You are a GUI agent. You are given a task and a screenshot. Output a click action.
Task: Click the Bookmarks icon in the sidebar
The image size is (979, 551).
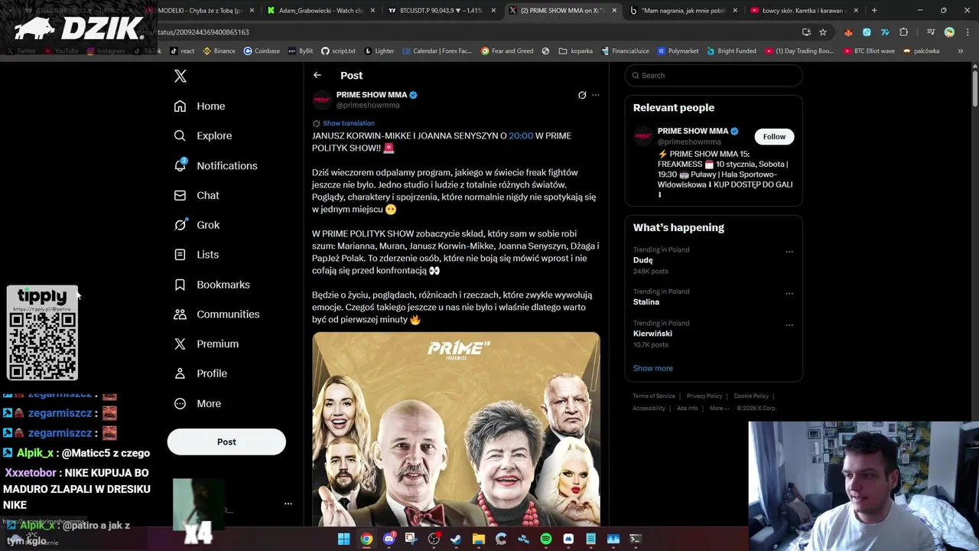[180, 285]
